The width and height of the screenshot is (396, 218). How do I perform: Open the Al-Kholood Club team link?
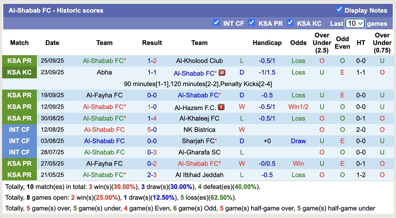coord(199,61)
